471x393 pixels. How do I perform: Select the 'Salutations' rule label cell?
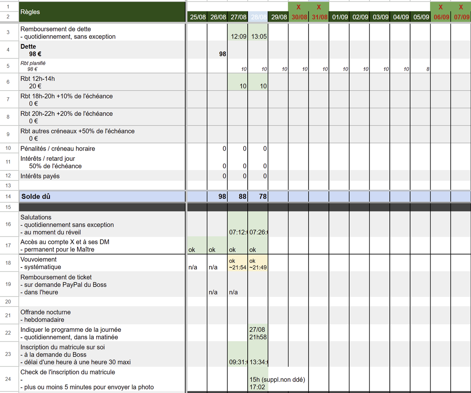point(102,224)
